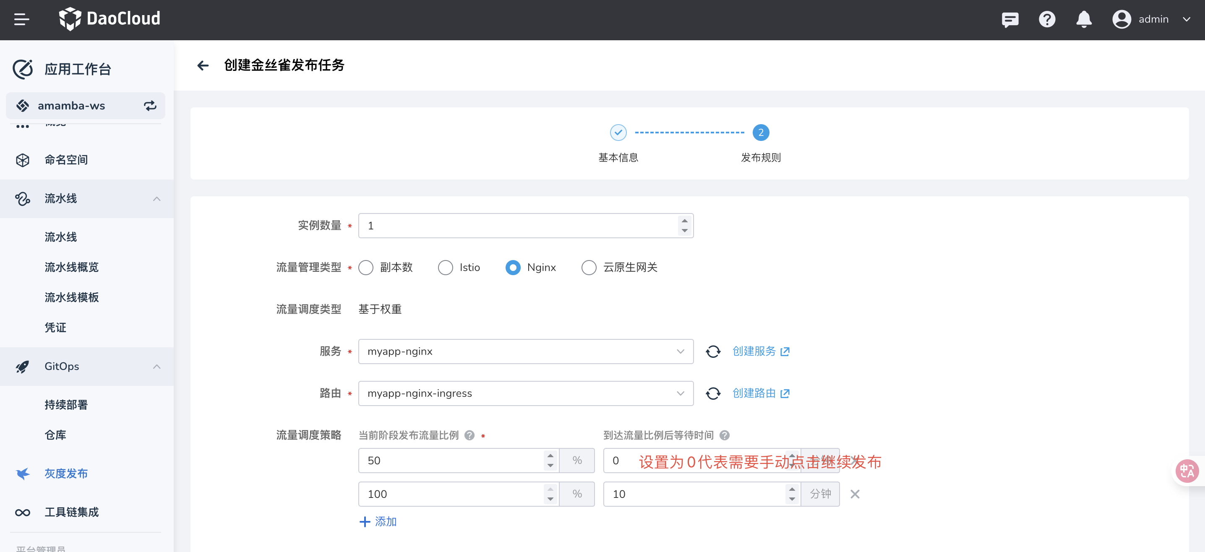Open the myapp-nginx service dropdown
The height and width of the screenshot is (552, 1205).
click(680, 352)
